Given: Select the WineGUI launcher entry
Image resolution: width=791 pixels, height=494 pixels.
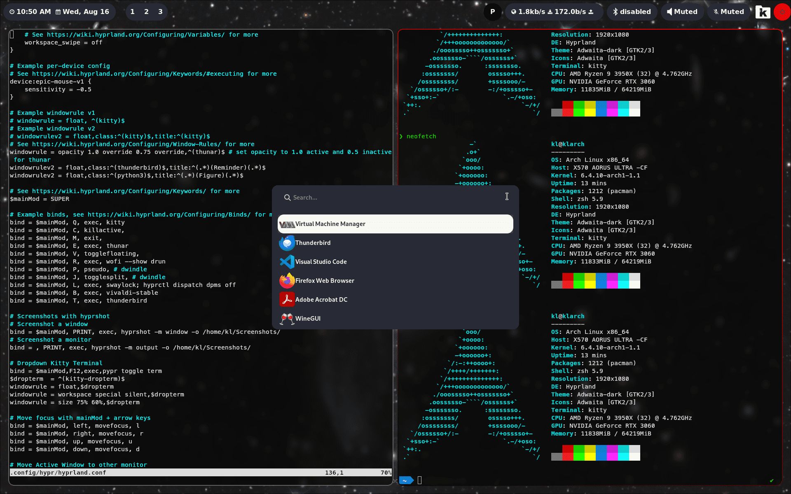Looking at the screenshot, I should [x=395, y=319].
